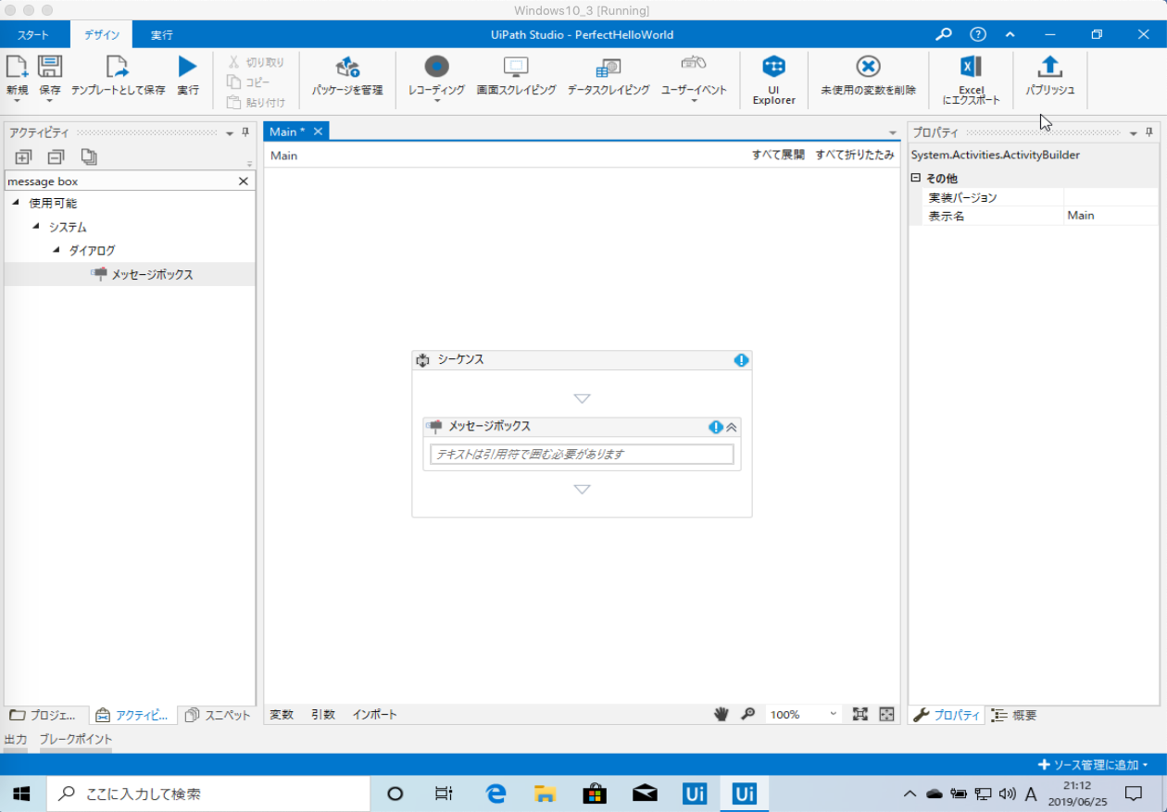Open the 変数 (Variables) panel tab
This screenshot has width=1167, height=812.
(282, 715)
